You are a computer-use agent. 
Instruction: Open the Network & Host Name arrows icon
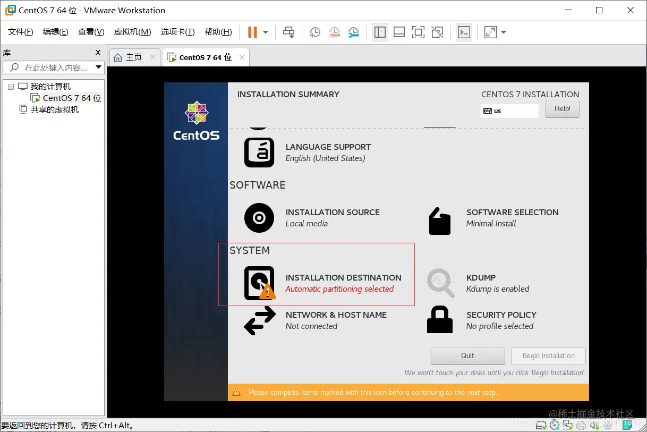coord(260,320)
